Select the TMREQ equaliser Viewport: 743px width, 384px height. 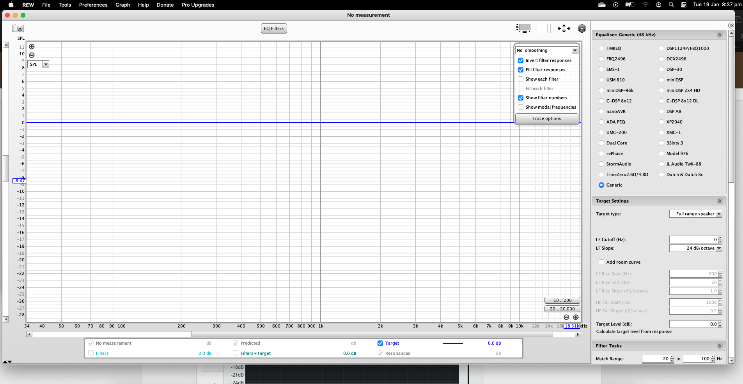(601, 48)
